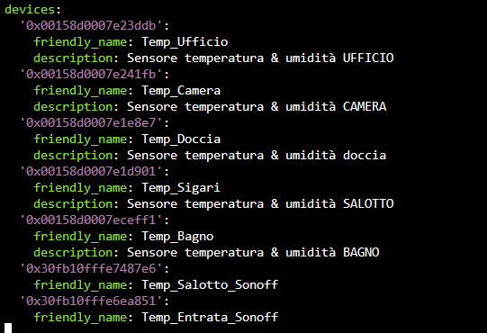Click the Temp_Sigari friendly name
Screen dimensions: 487x333
(181, 187)
